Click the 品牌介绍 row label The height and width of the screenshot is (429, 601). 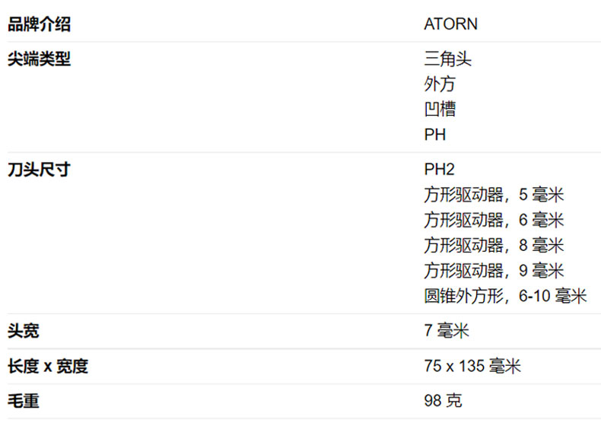pos(39,24)
